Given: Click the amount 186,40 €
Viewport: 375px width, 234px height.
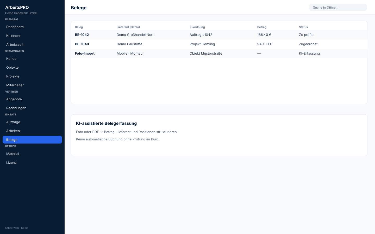Looking at the screenshot, I should [264, 35].
